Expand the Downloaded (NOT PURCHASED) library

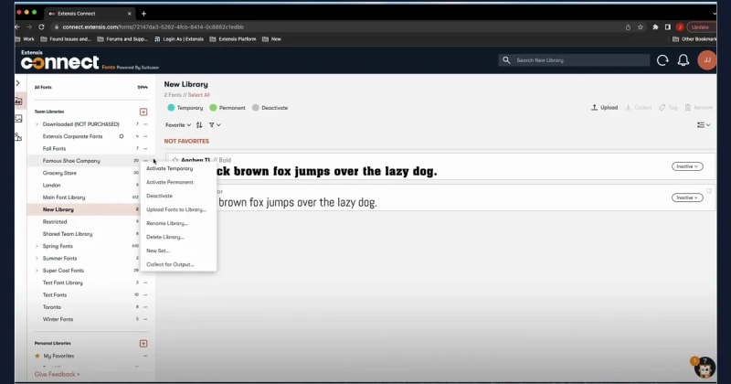point(37,124)
